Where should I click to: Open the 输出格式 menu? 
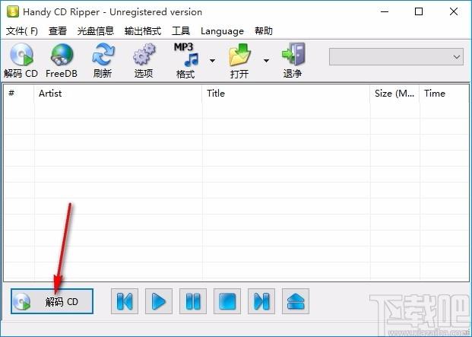click(x=144, y=31)
